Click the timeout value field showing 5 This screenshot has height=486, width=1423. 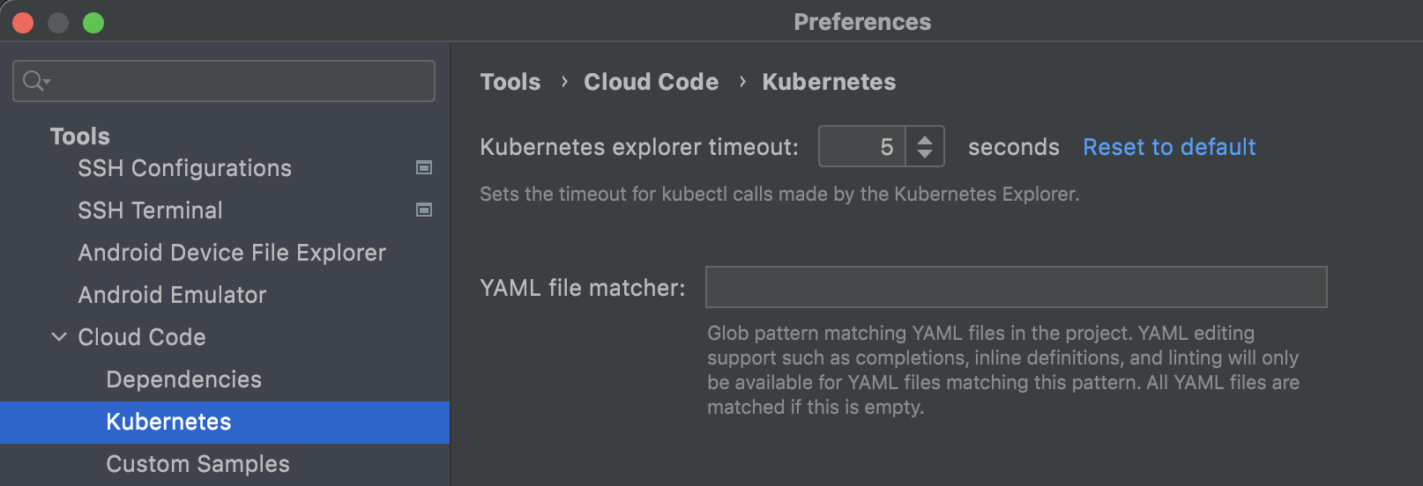point(862,147)
